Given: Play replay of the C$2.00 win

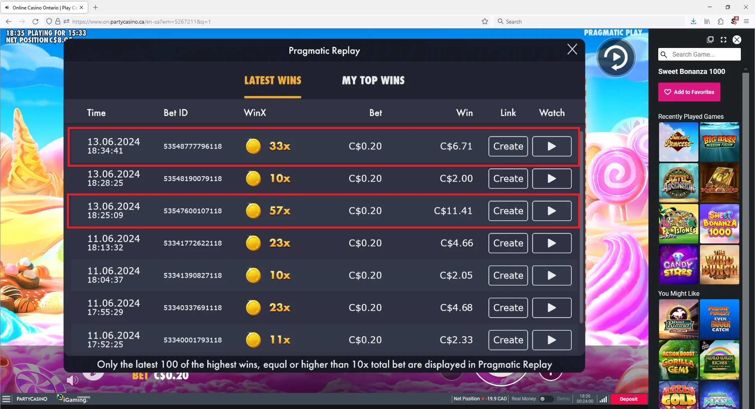Looking at the screenshot, I should coord(552,179).
